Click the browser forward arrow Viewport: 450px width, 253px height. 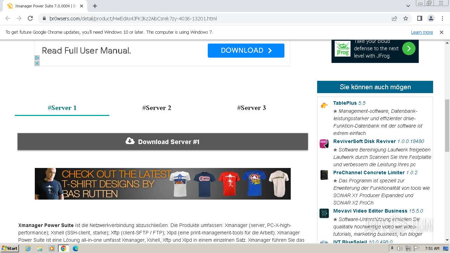[19, 18]
